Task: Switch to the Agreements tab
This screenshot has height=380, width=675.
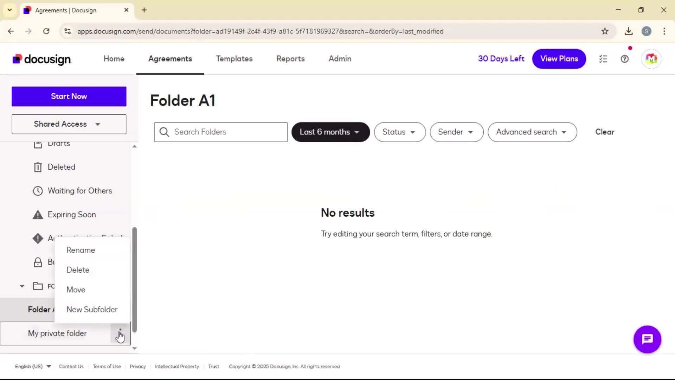Action: coord(170,59)
